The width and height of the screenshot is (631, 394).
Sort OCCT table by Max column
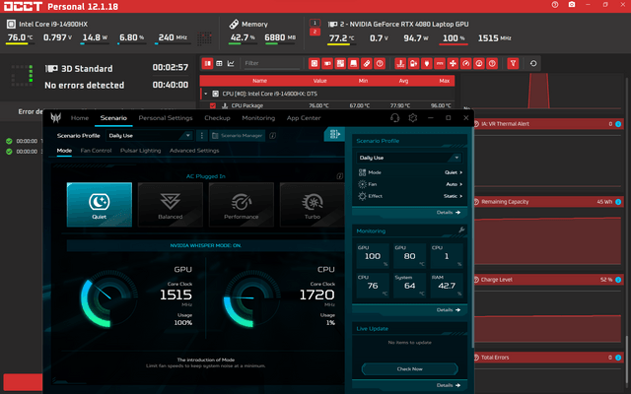444,81
